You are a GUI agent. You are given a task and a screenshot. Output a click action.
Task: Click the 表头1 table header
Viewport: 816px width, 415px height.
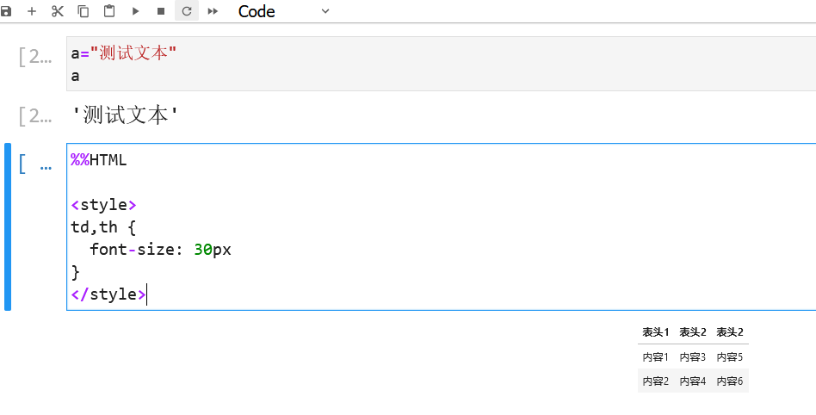(656, 332)
